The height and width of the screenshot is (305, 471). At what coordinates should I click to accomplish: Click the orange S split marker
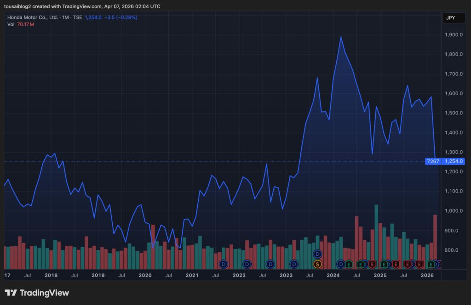coord(317,264)
